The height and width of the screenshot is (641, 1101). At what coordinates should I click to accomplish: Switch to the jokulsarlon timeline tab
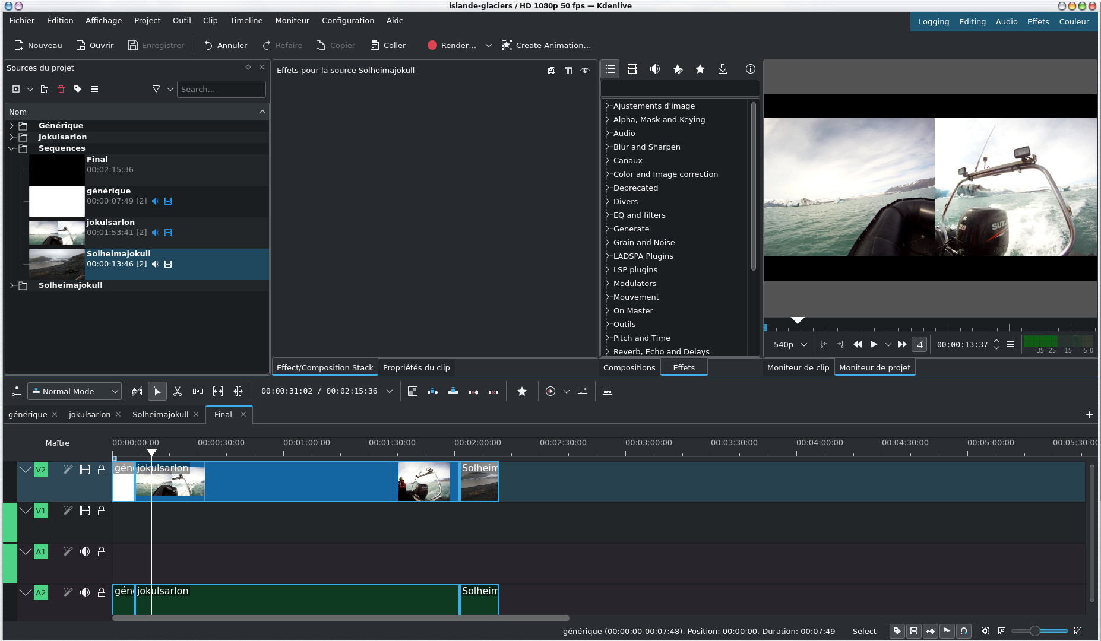[x=90, y=415]
